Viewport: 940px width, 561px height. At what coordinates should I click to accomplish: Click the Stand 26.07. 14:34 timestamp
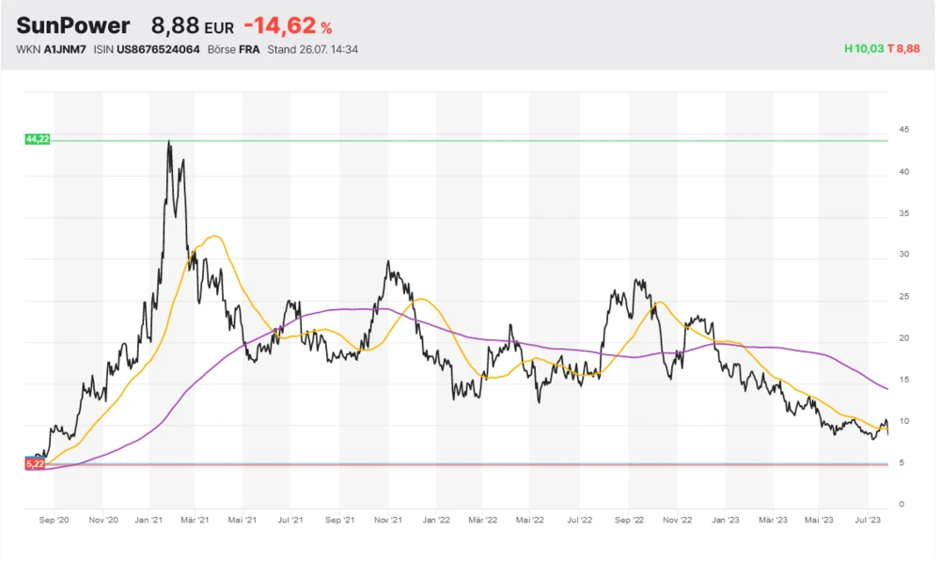coord(313,49)
